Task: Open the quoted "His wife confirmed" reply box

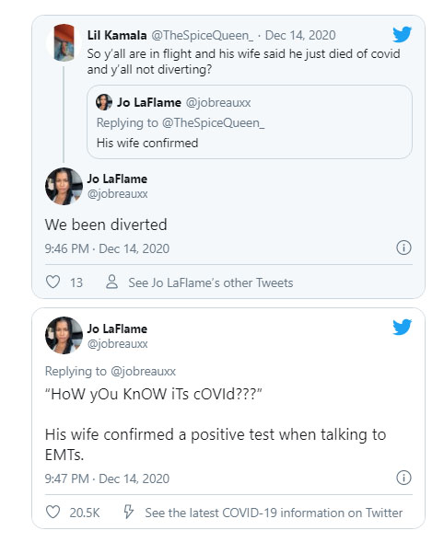Action: pos(249,121)
